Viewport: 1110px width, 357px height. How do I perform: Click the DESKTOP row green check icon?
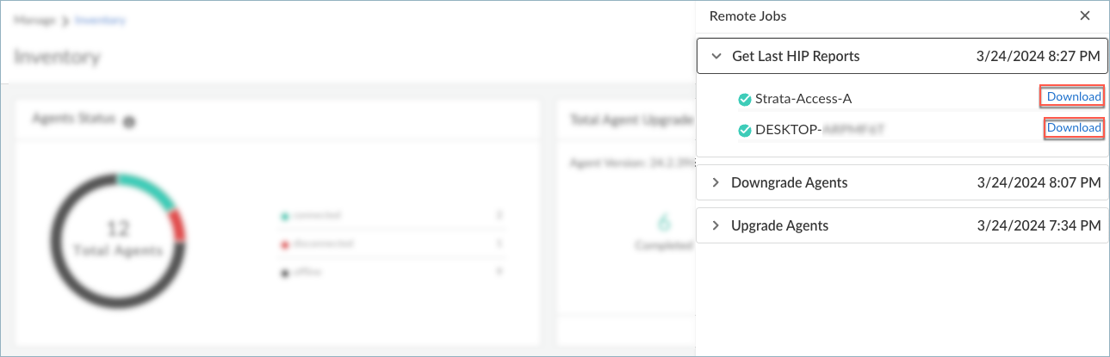745,130
